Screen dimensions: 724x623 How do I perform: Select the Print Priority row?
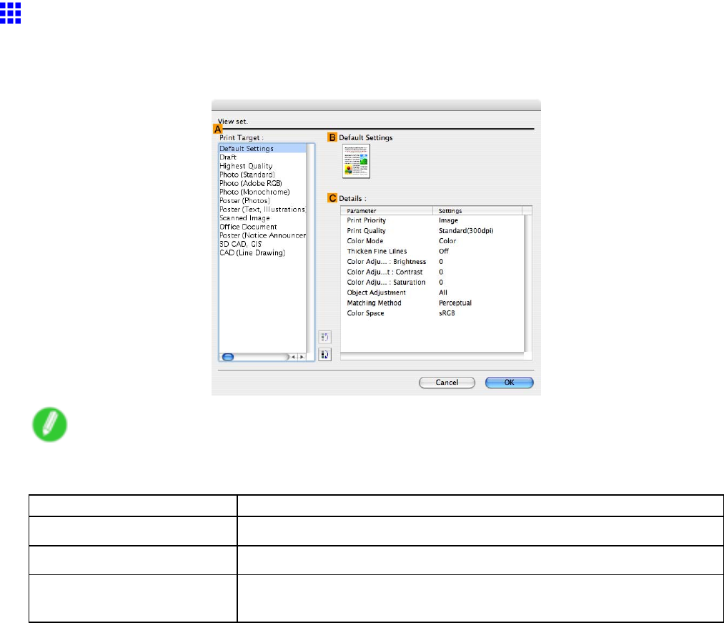click(432, 220)
